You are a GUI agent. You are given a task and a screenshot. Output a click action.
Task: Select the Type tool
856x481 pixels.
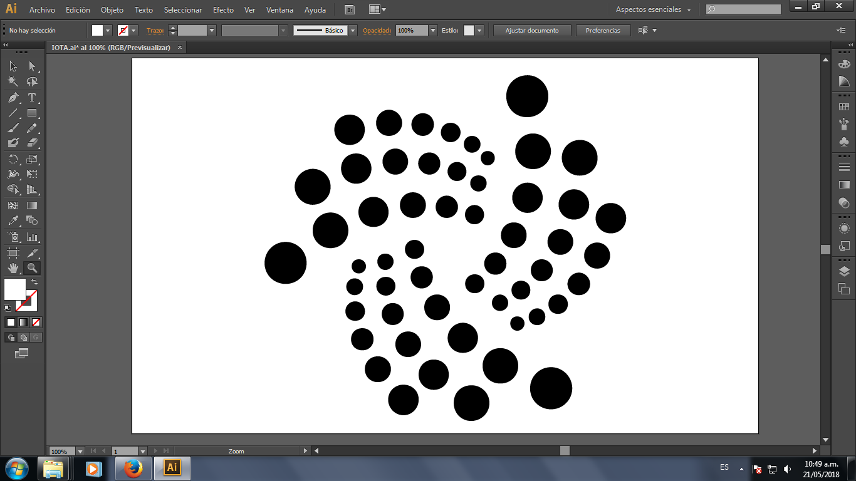(x=32, y=98)
